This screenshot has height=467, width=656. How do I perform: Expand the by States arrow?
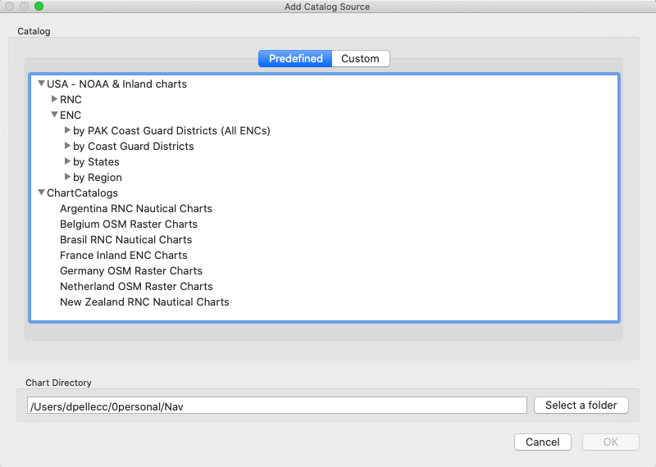tap(67, 161)
